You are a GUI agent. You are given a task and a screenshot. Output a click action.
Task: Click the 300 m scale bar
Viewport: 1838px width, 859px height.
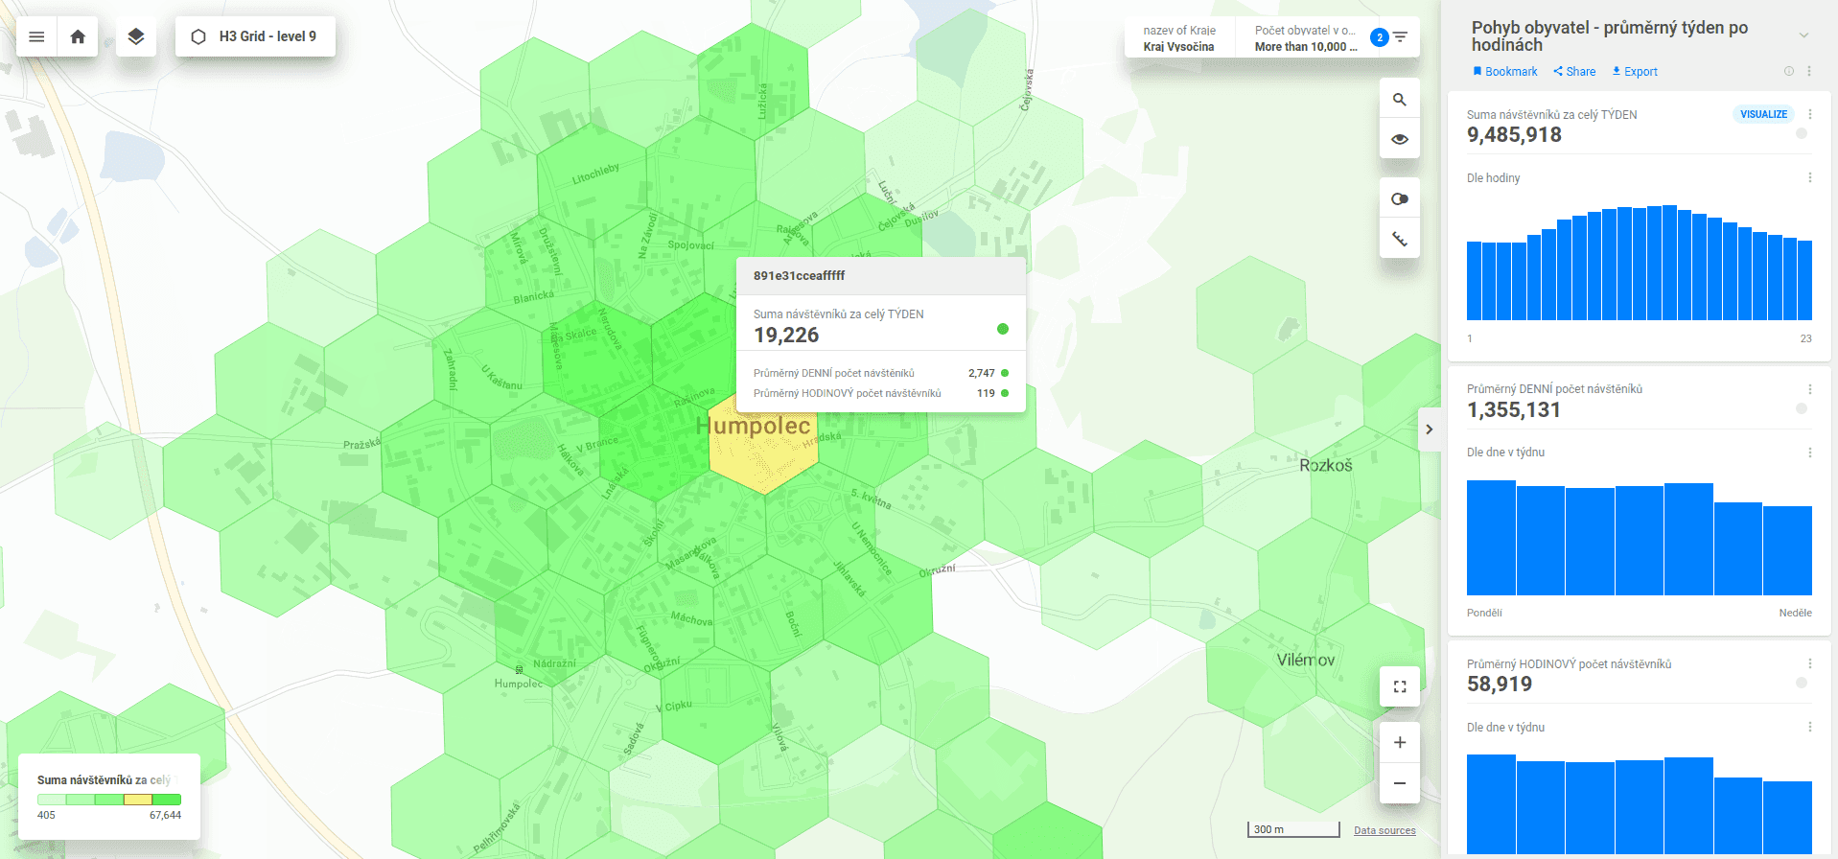(1292, 829)
